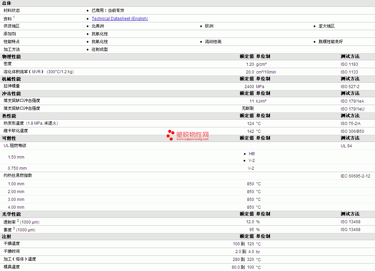Click density value 1.20
The height and width of the screenshot is (271, 375).
coord(250,64)
